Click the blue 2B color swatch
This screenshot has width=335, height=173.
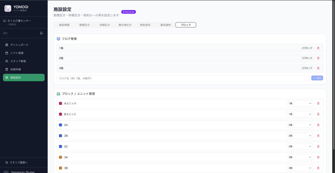coord(60,136)
